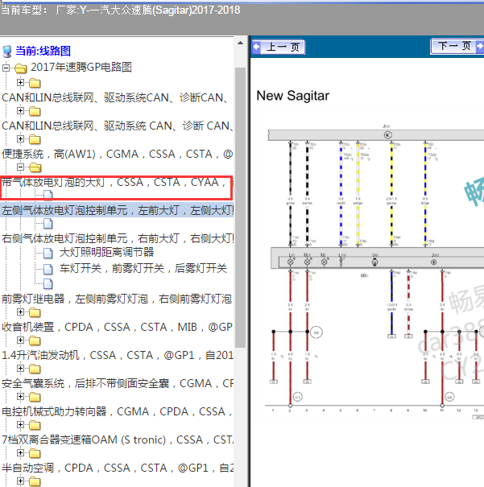Screen dimensions: 484x487
Task: Open 右侧气体放电灯泡控制单元 diagram page
Action: click(118, 238)
